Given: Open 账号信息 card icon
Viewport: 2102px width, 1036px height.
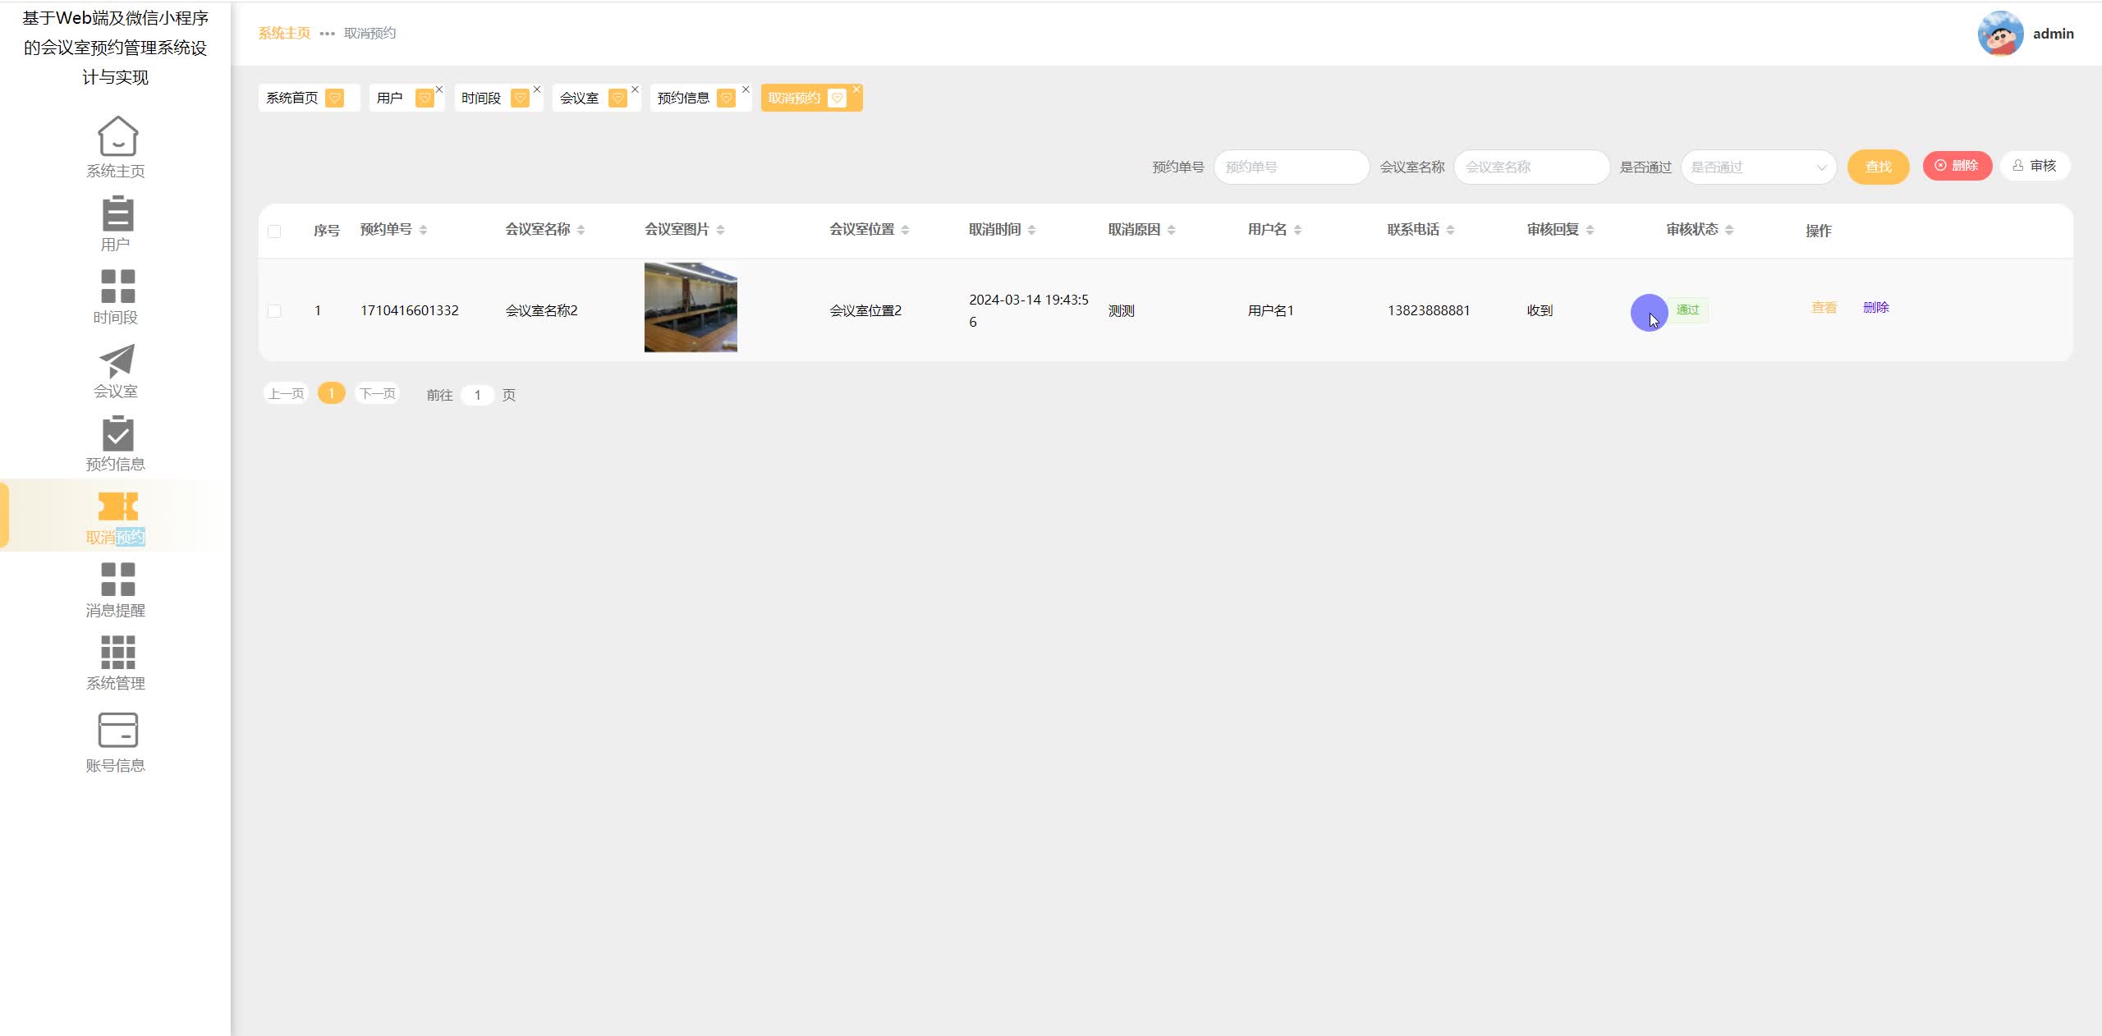Looking at the screenshot, I should tap(117, 730).
